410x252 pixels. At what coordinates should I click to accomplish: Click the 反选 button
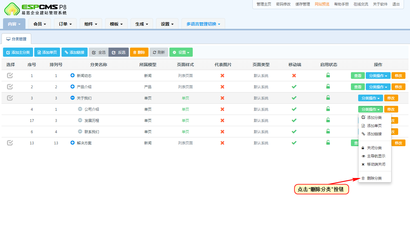tap(119, 52)
